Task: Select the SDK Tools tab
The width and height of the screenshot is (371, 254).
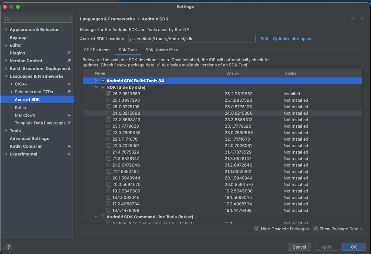Action: tap(128, 50)
